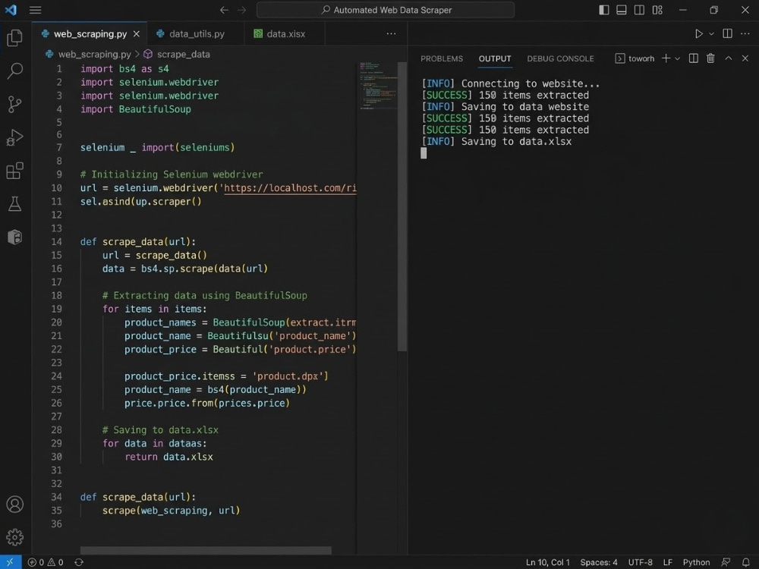The height and width of the screenshot is (569, 759).
Task: Close the web_scraping.py tab
Action: 137,34
